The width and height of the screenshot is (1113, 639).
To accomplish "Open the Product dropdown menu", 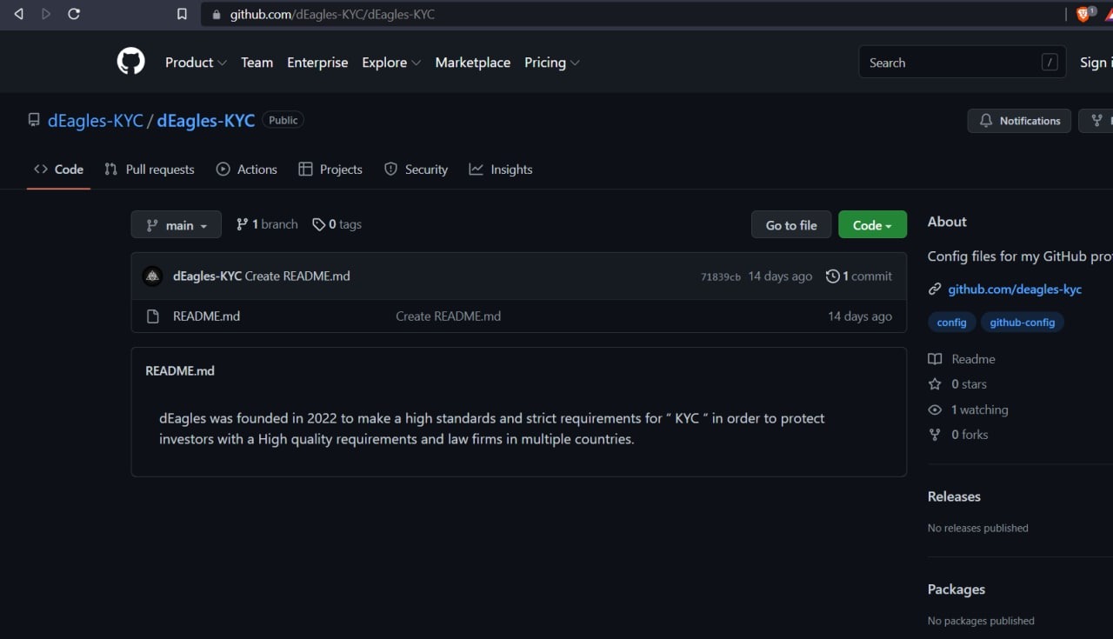I will coord(197,63).
